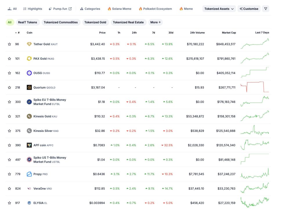This screenshot has height=209, width=297.
Task: Click the external link icon beside Pump.fun
Action: (x=70, y=9)
